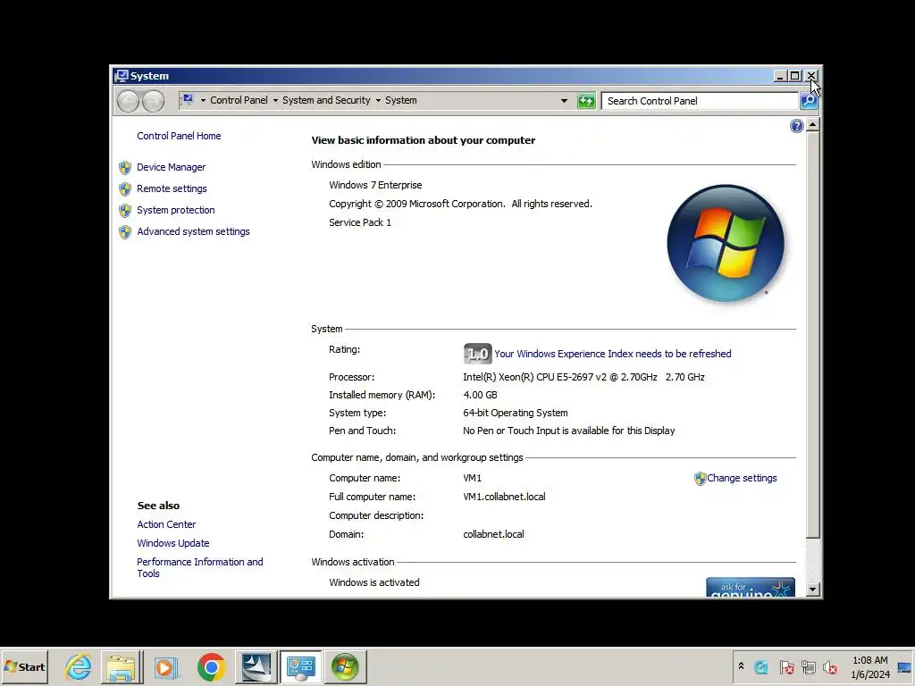Launch Internet Explorer from taskbar

(79, 666)
